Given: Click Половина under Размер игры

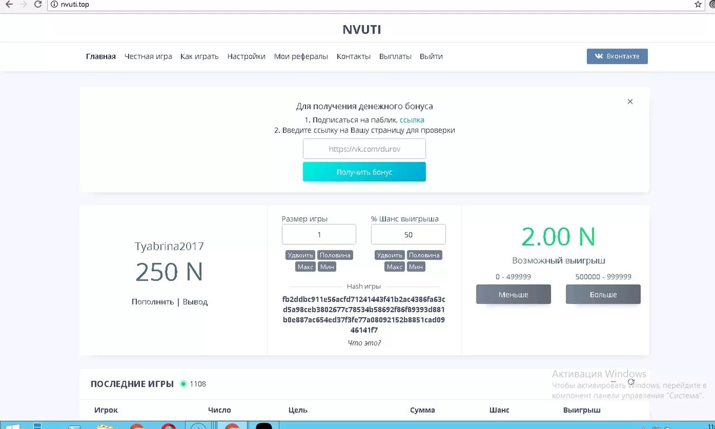Looking at the screenshot, I should point(335,255).
